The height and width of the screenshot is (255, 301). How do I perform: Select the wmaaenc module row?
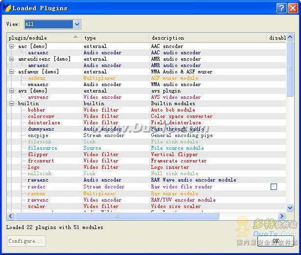[146, 84]
